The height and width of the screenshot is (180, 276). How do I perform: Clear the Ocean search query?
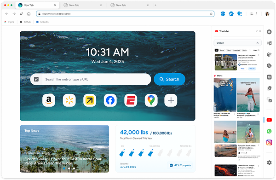[x=258, y=43]
